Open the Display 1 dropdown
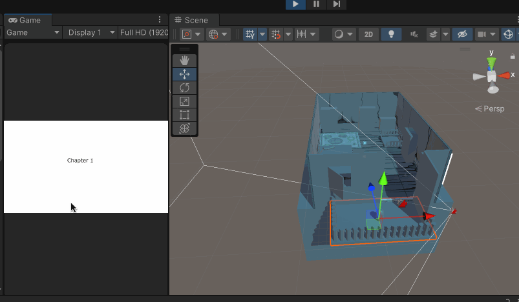The width and height of the screenshot is (519, 302). [91, 32]
